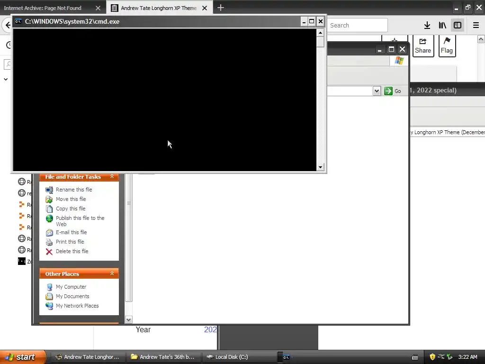Open a new browser tab

[x=221, y=8]
